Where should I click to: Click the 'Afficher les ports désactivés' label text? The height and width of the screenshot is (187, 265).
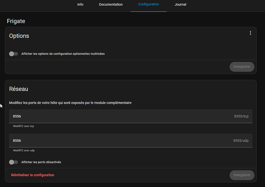click(41, 162)
